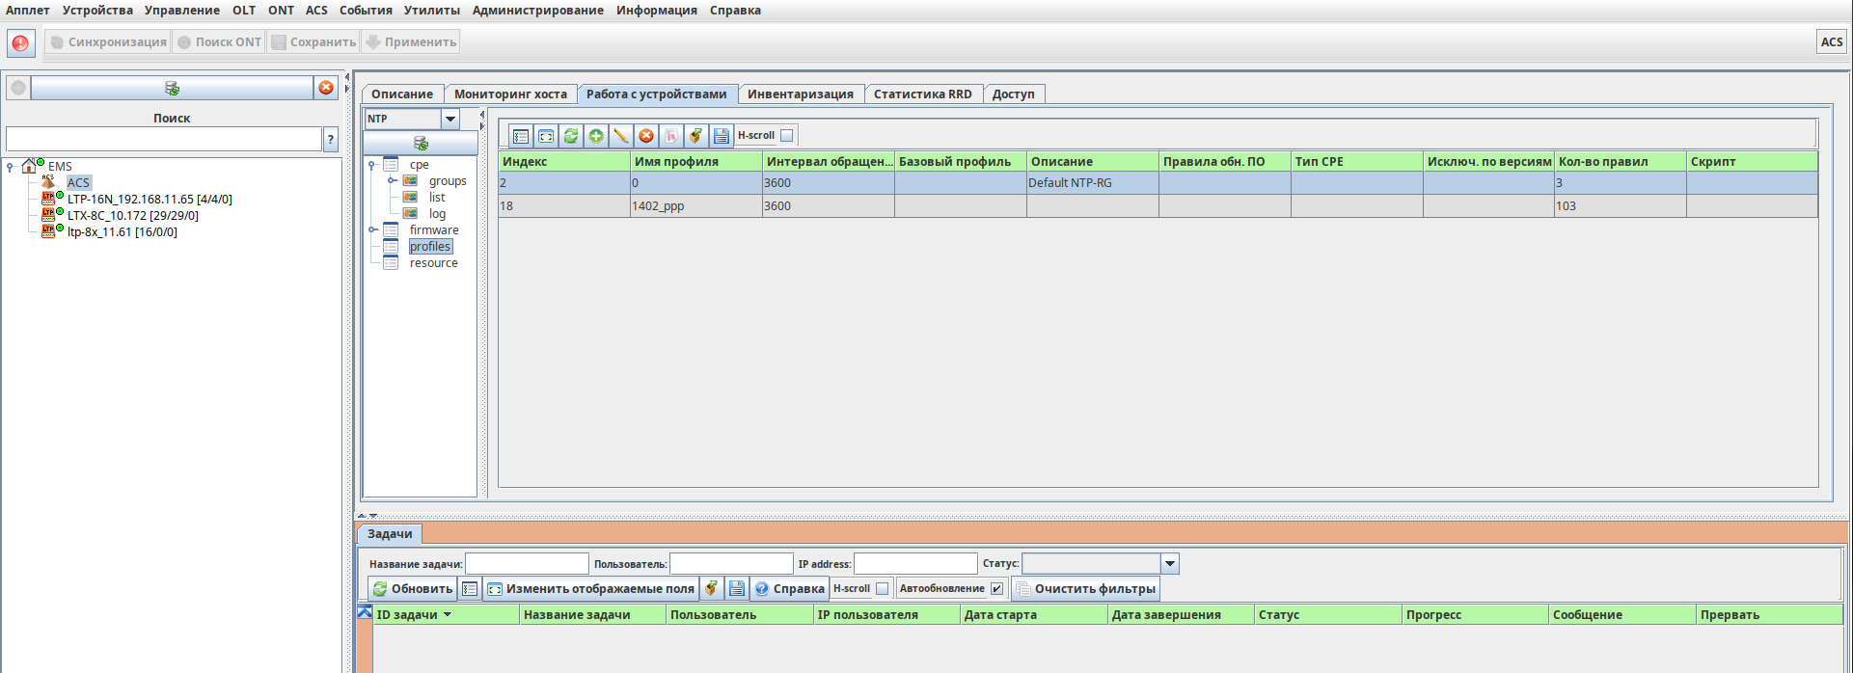Open the NTP combo box dropdown
Viewport: 1853px width, 673px height.
click(x=450, y=119)
